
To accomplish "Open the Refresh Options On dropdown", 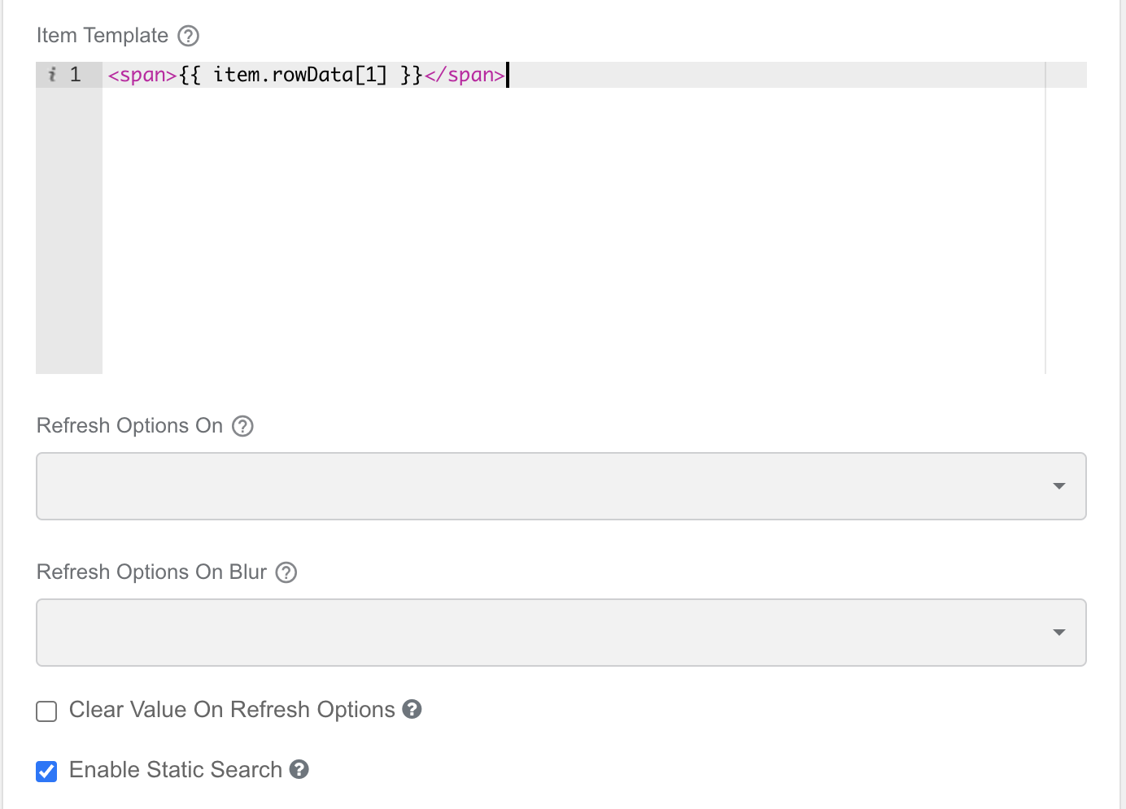I will [561, 486].
